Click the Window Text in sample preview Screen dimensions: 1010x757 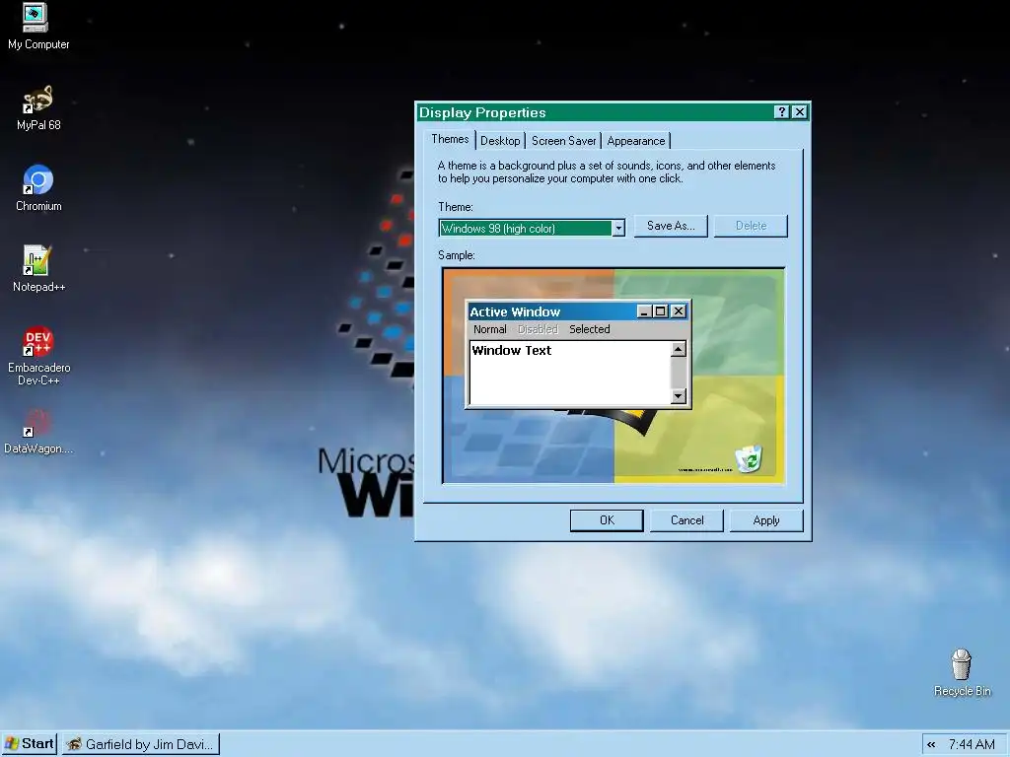512,351
